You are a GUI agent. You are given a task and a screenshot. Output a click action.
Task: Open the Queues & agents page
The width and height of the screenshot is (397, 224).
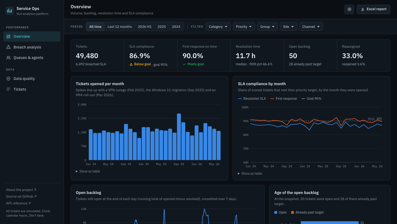(x=32, y=58)
